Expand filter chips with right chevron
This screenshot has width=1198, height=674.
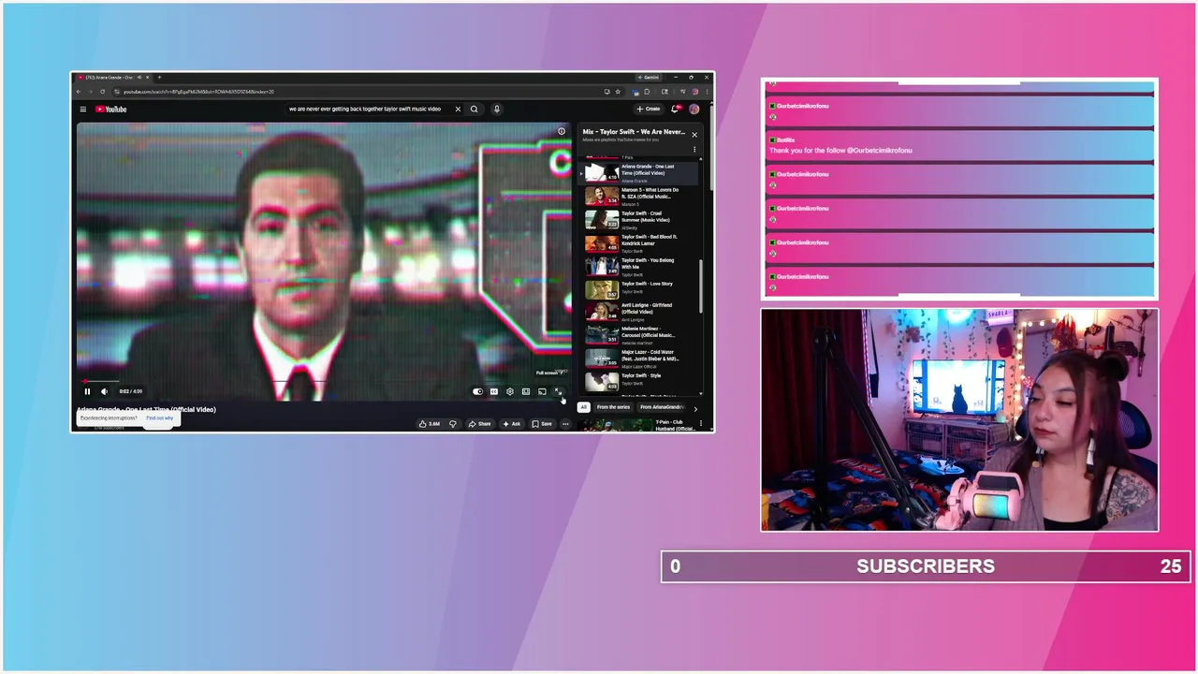click(694, 408)
